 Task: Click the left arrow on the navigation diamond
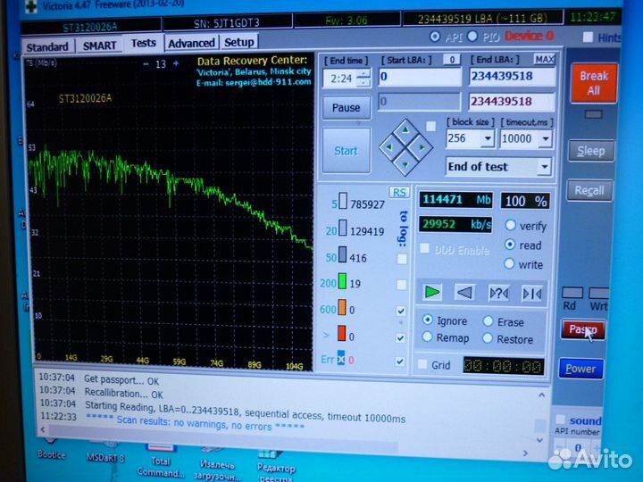pos(388,146)
